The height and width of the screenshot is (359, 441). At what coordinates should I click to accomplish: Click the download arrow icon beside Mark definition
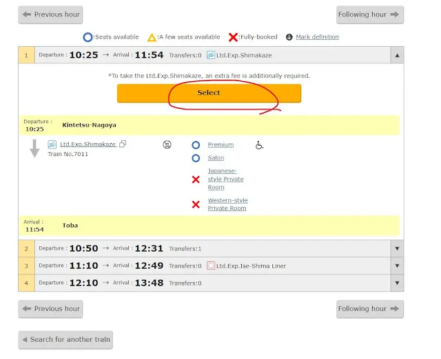[x=289, y=37]
